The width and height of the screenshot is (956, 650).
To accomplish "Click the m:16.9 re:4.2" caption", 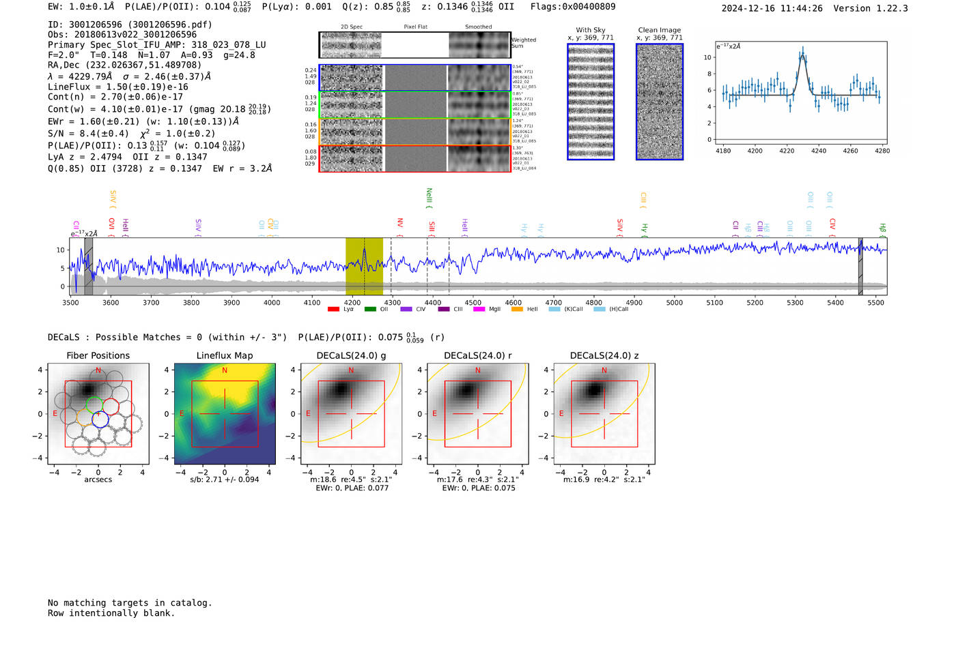I will pos(604,479).
